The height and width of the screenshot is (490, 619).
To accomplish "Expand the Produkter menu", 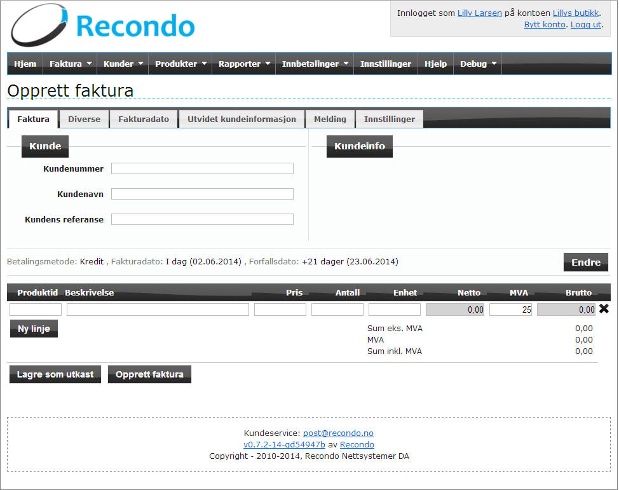I will 181,64.
